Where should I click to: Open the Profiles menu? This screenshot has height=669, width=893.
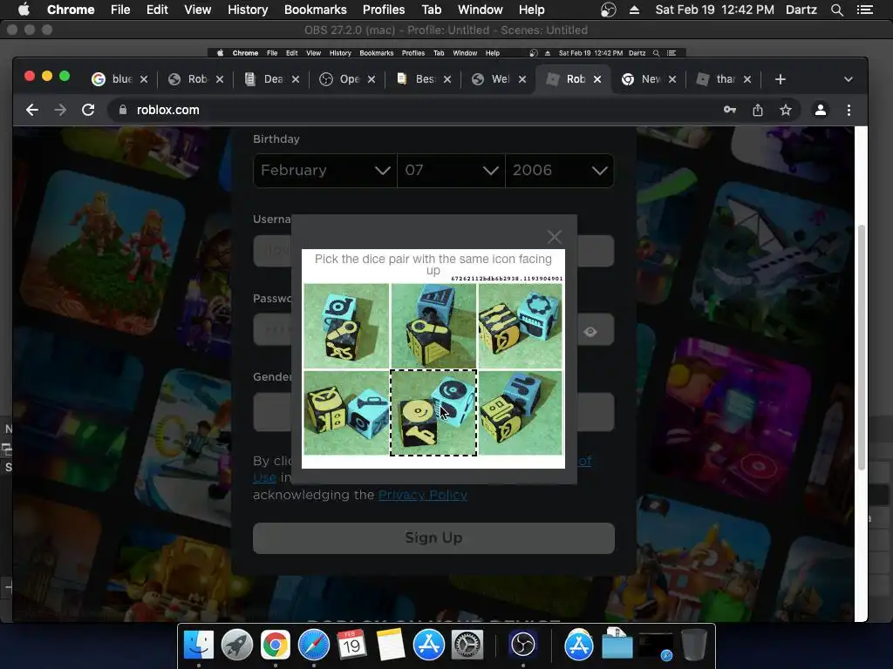coord(384,10)
